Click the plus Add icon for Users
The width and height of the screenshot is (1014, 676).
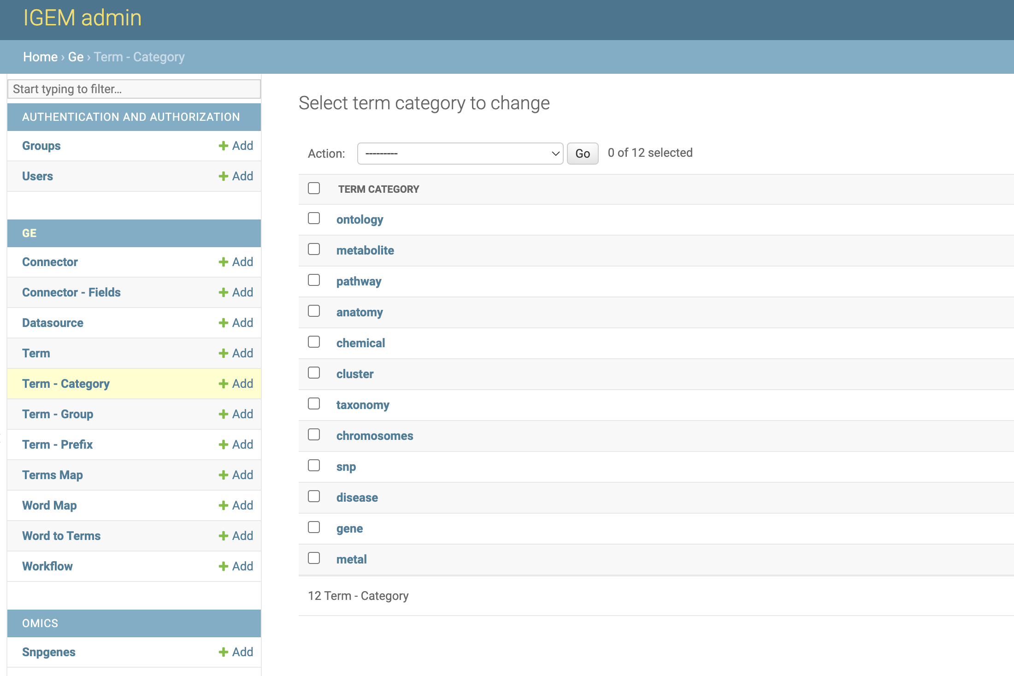tap(224, 176)
